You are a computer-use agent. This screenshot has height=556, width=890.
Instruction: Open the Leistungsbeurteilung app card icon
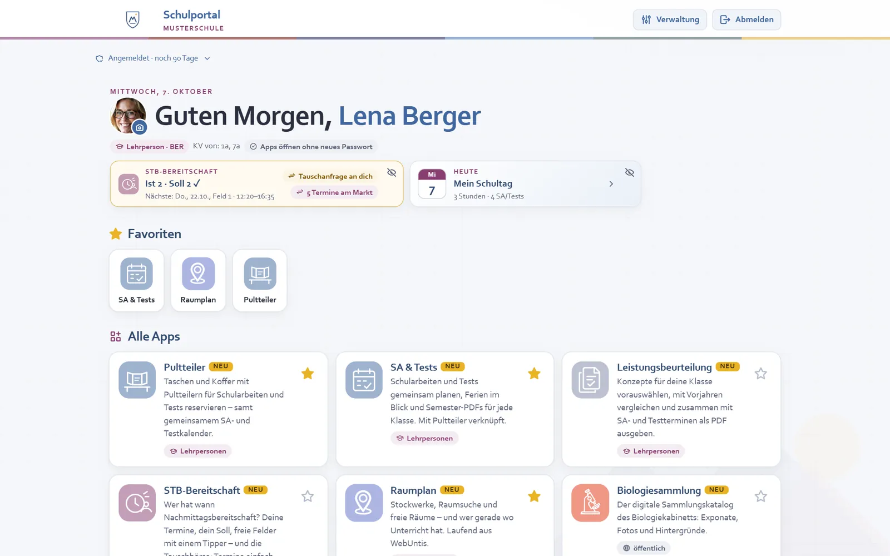pyautogui.click(x=590, y=380)
